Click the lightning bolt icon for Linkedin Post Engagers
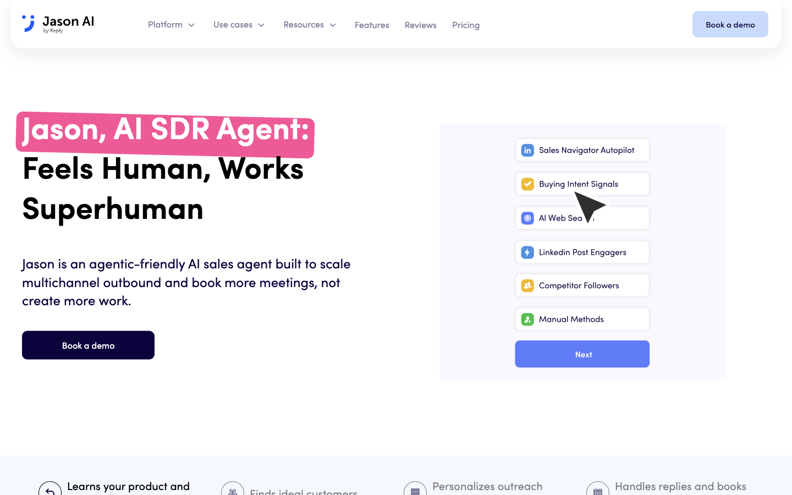 coord(527,252)
